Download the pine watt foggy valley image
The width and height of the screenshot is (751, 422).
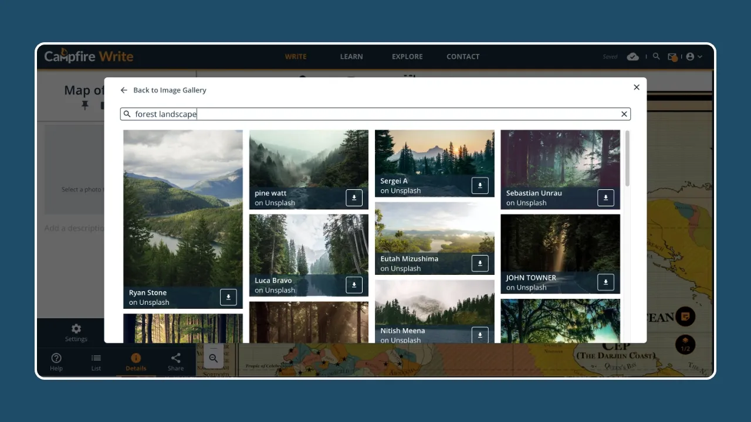(354, 198)
